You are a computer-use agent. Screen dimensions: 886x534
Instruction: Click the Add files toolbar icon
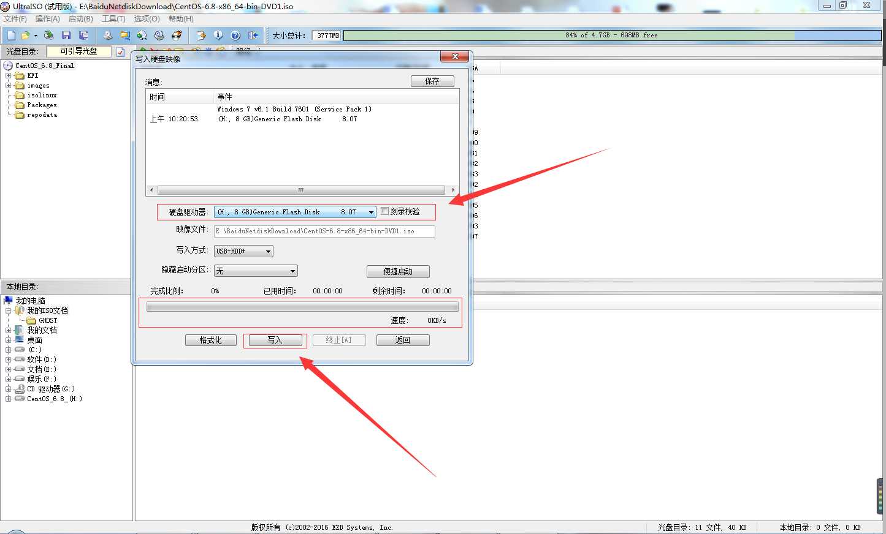(x=200, y=36)
